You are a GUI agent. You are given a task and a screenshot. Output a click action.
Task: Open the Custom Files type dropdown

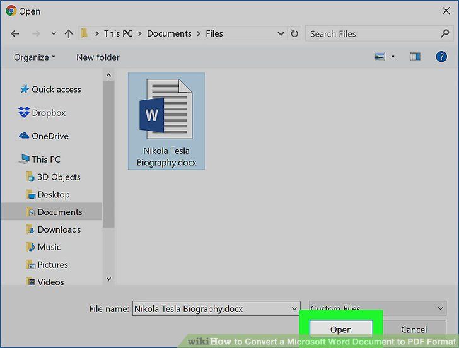click(x=378, y=308)
